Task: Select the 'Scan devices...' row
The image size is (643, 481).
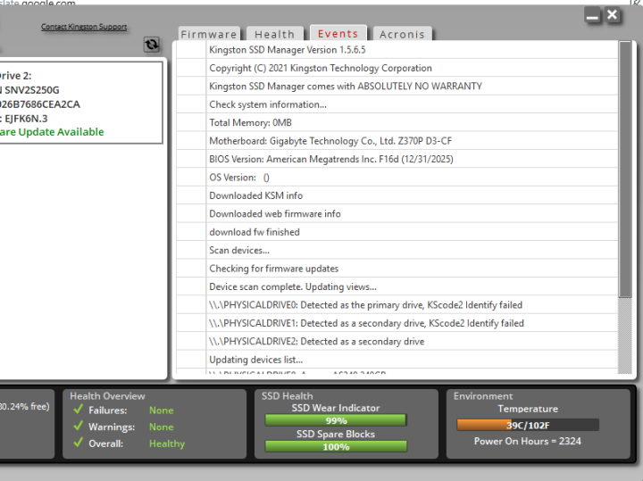Action: (397, 250)
